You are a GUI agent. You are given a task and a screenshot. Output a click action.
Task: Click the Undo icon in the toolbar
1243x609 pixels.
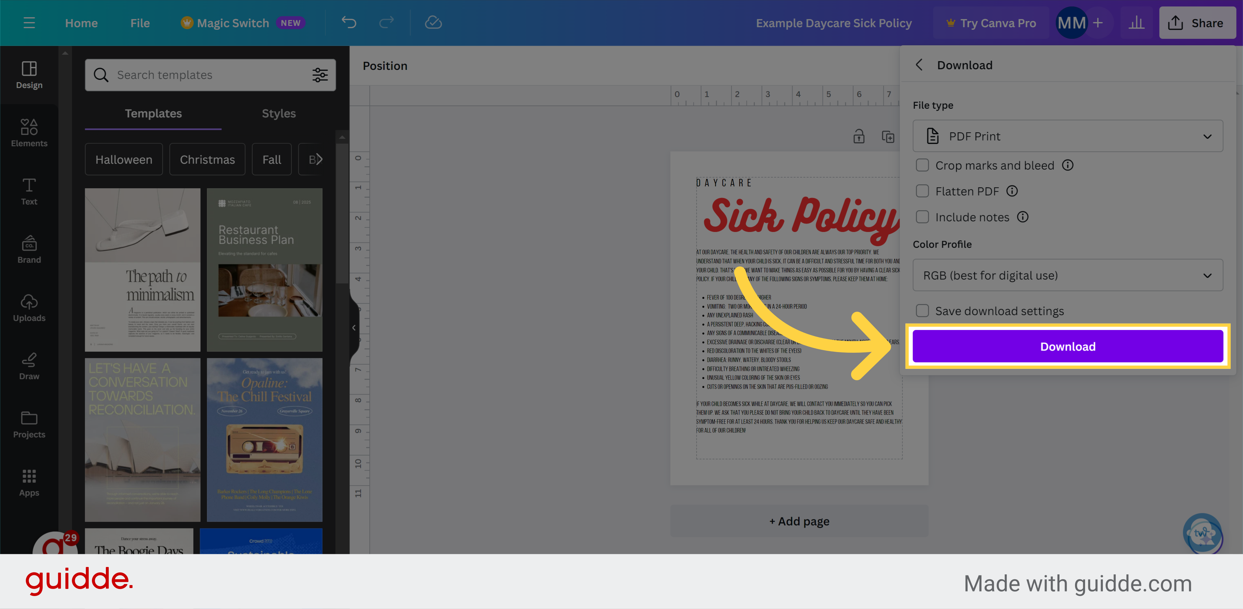[349, 23]
